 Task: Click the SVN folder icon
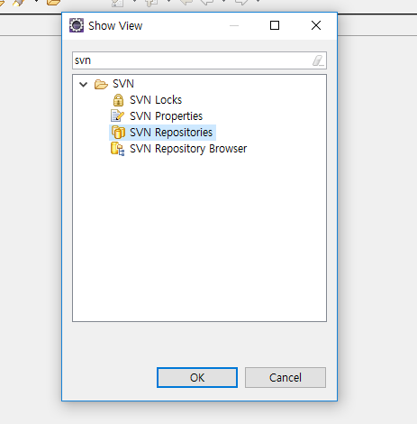pos(101,84)
